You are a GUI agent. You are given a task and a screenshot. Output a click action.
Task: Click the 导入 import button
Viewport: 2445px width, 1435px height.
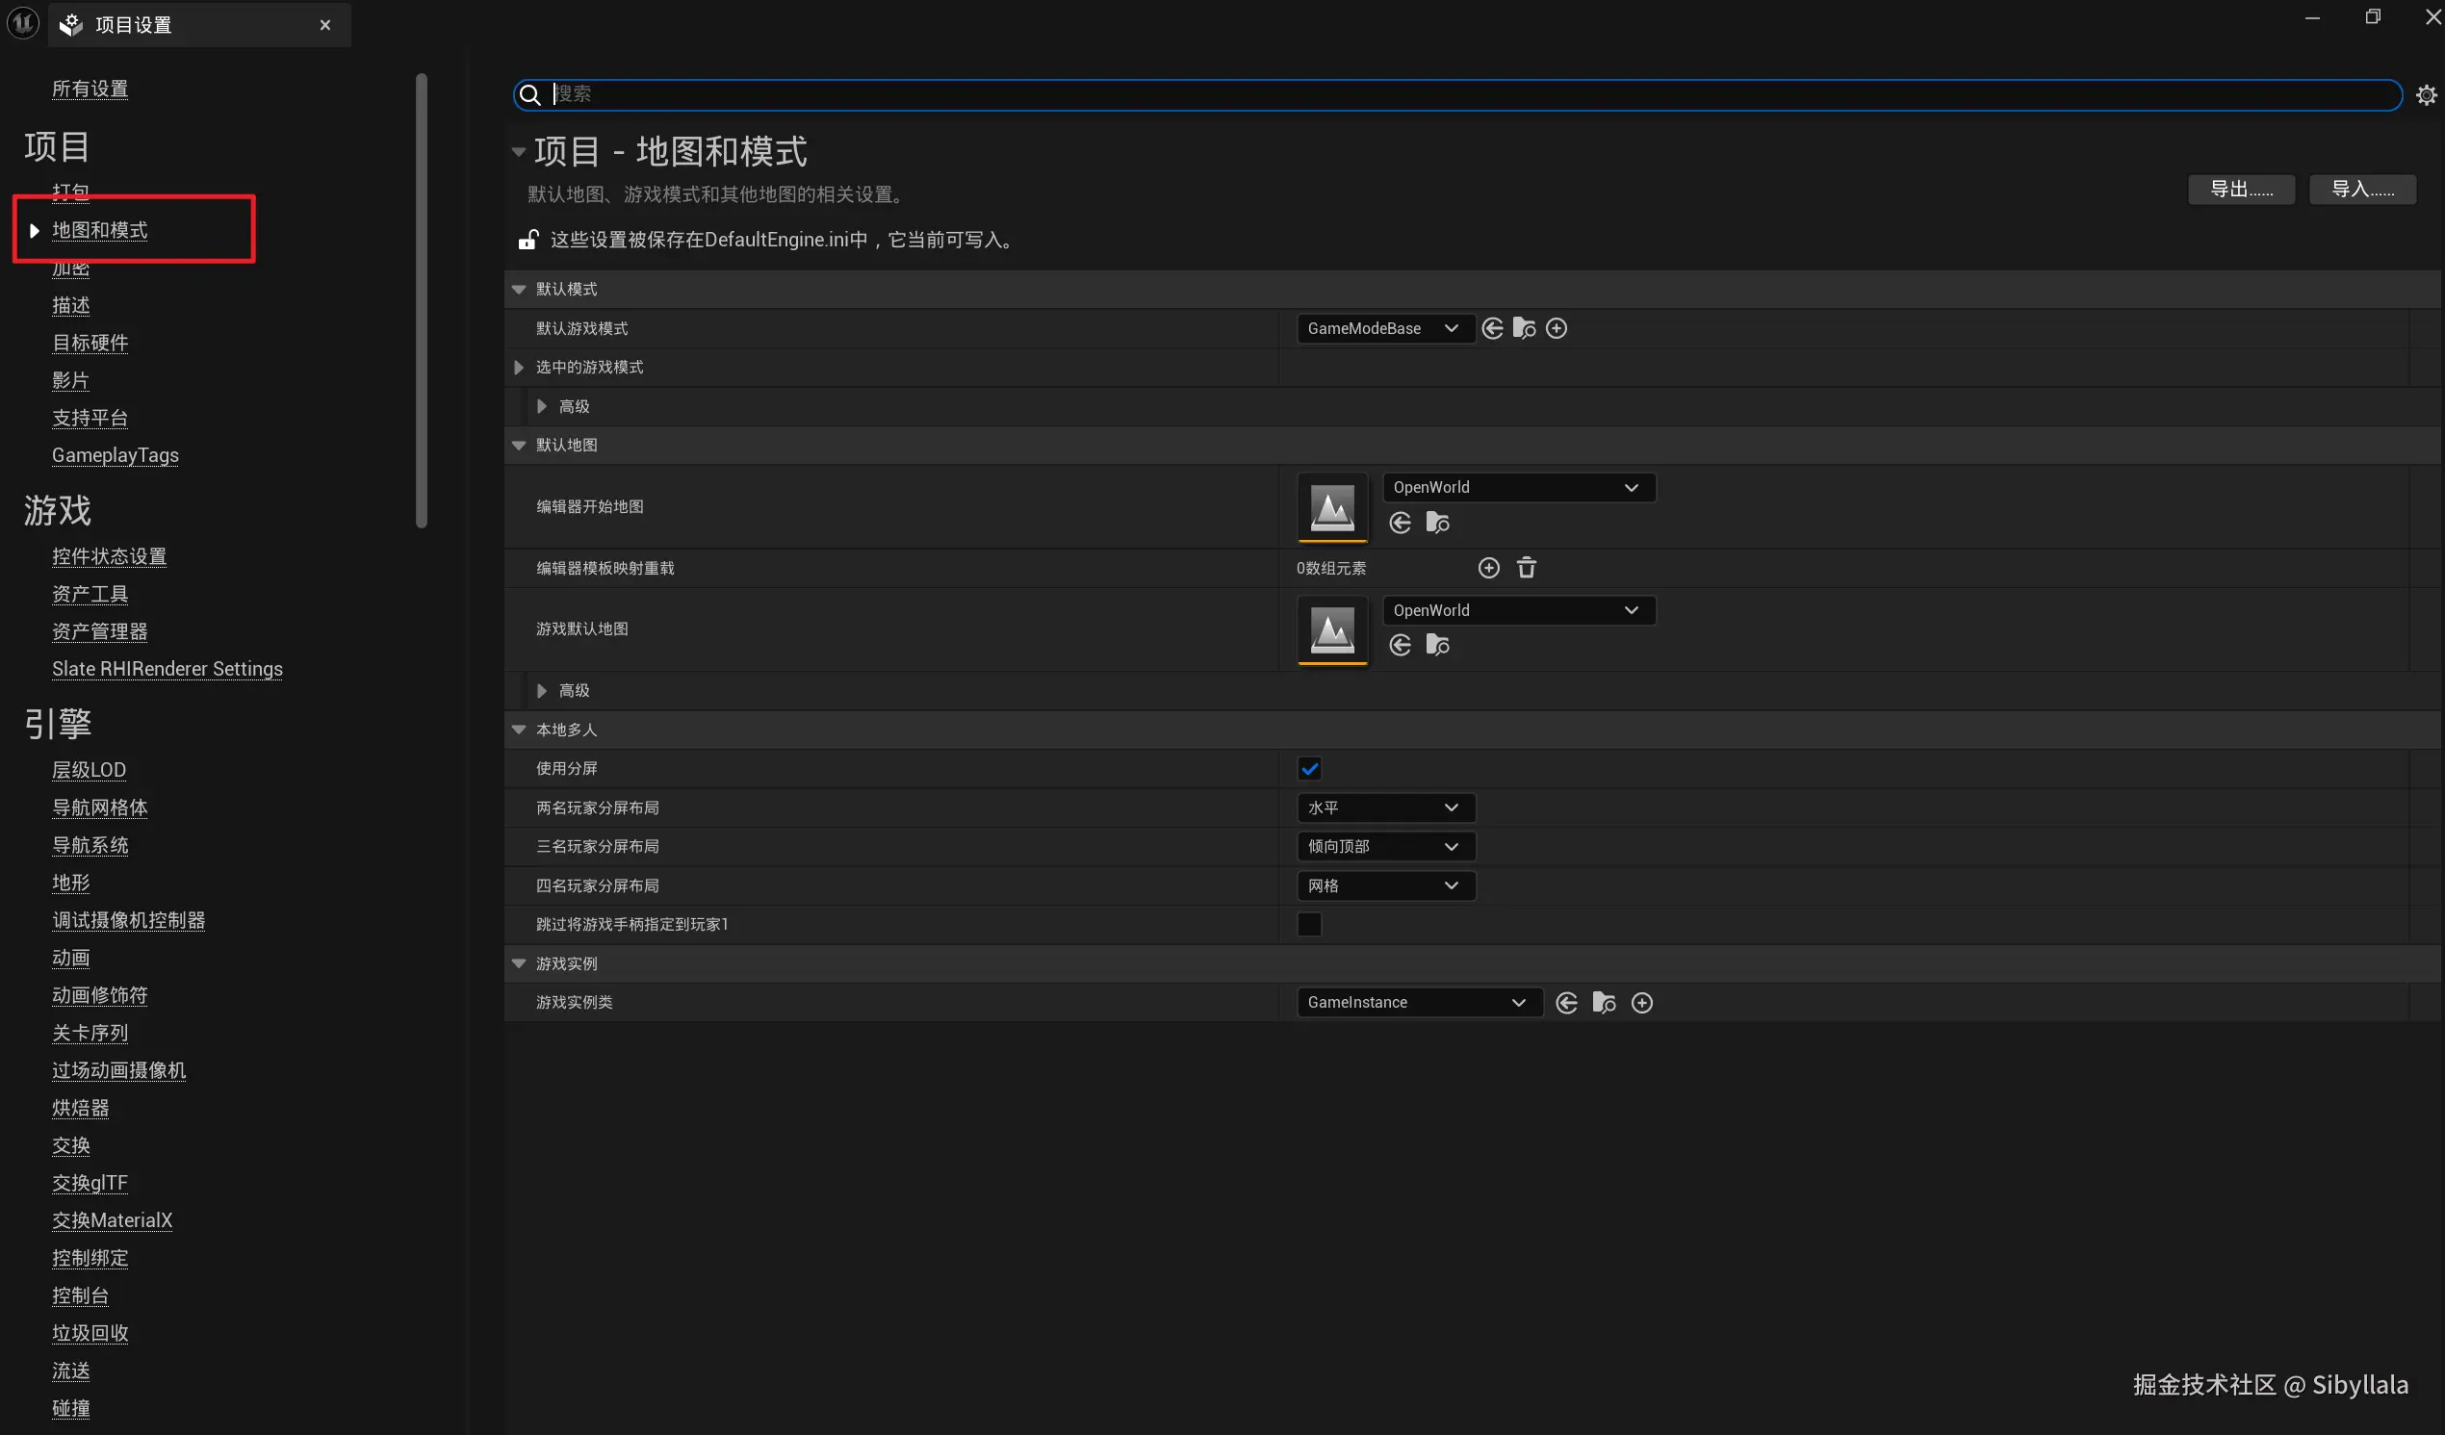2361,191
